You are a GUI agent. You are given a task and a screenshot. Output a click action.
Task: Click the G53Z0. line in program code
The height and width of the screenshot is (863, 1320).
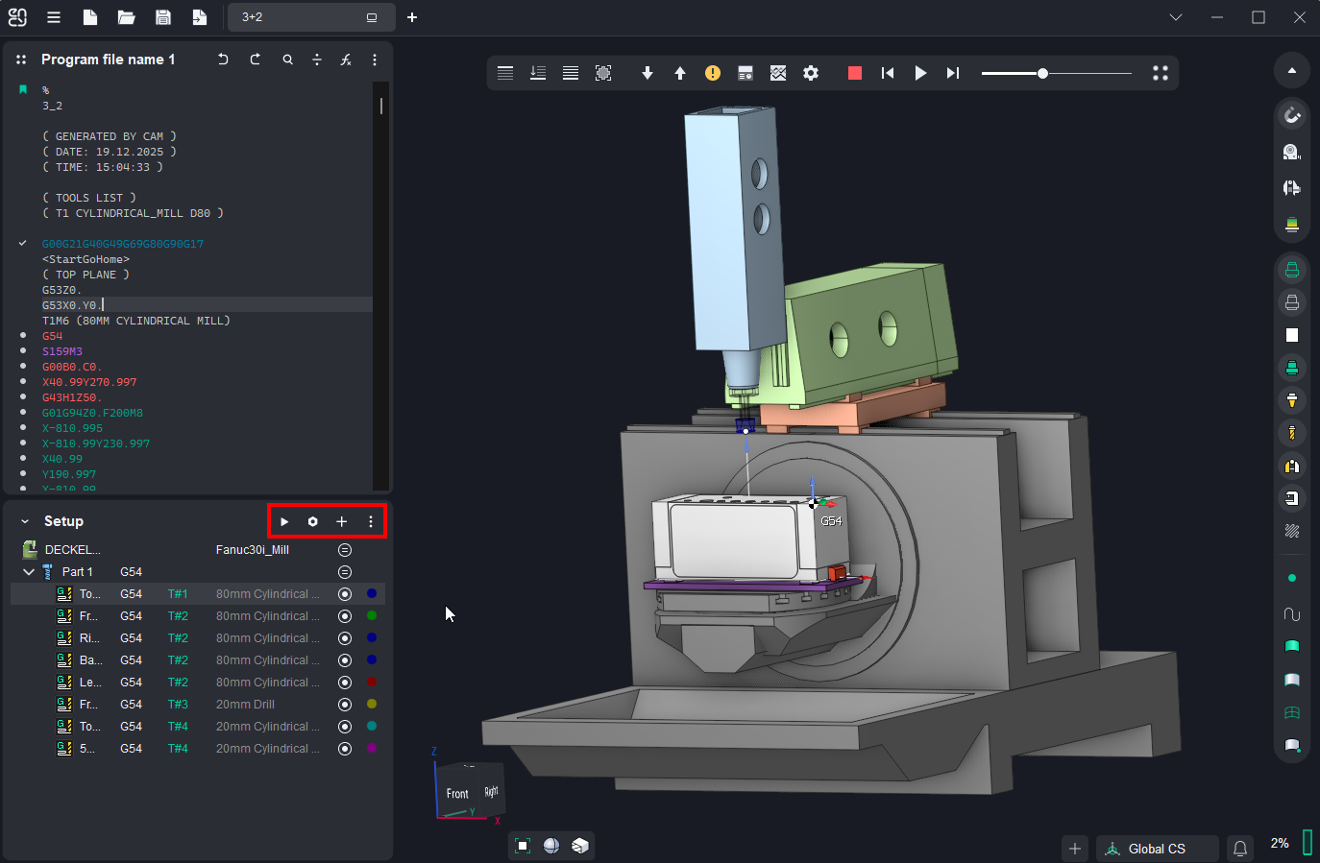[x=61, y=290]
